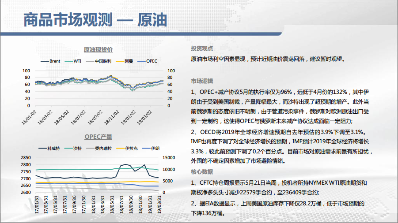Select the slide title 商品市场观测 — 原油
Screen dimensions: 398x223
tap(95, 20)
